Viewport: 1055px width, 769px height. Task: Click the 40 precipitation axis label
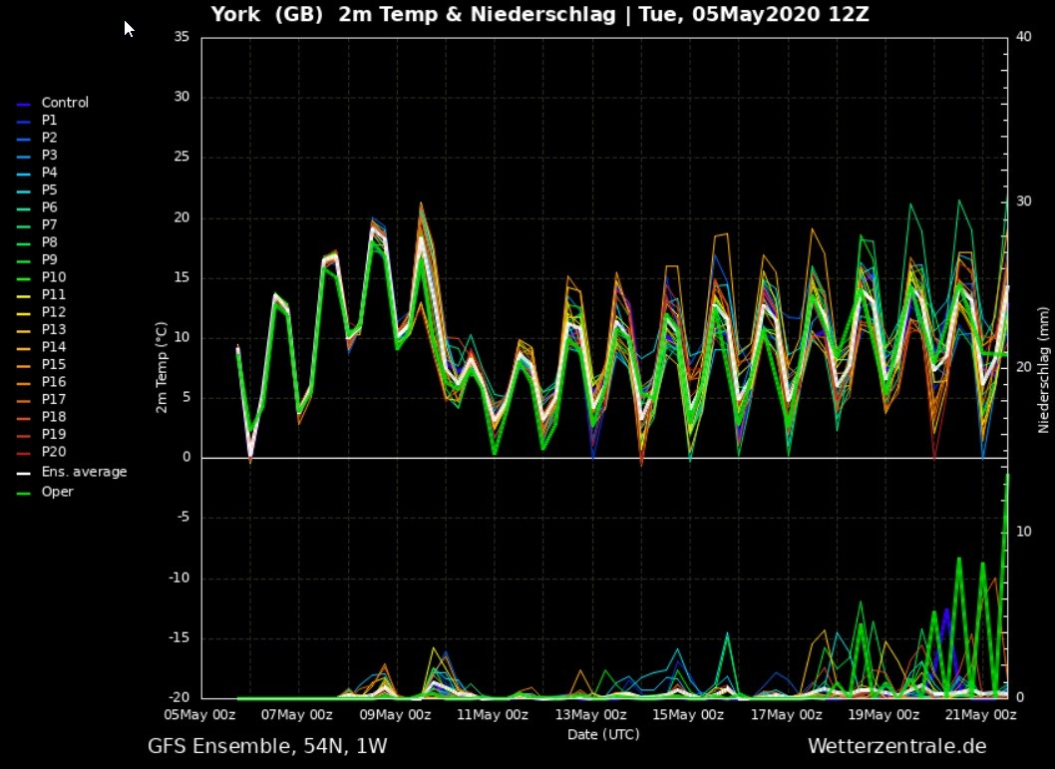[1023, 36]
